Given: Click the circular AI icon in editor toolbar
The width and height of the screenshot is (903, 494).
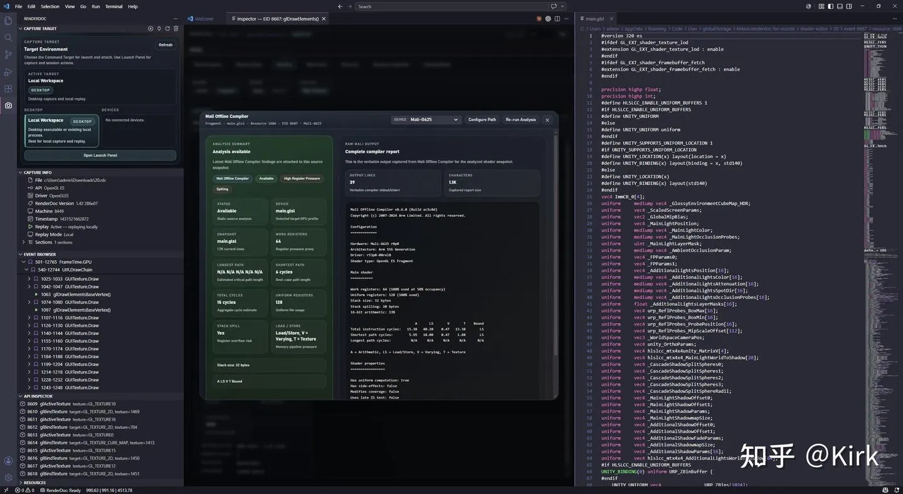Looking at the screenshot, I should coord(548,19).
